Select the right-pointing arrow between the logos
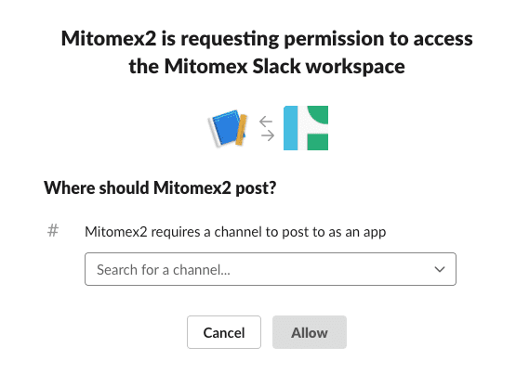Viewport: 516px width, 373px height. (268, 135)
